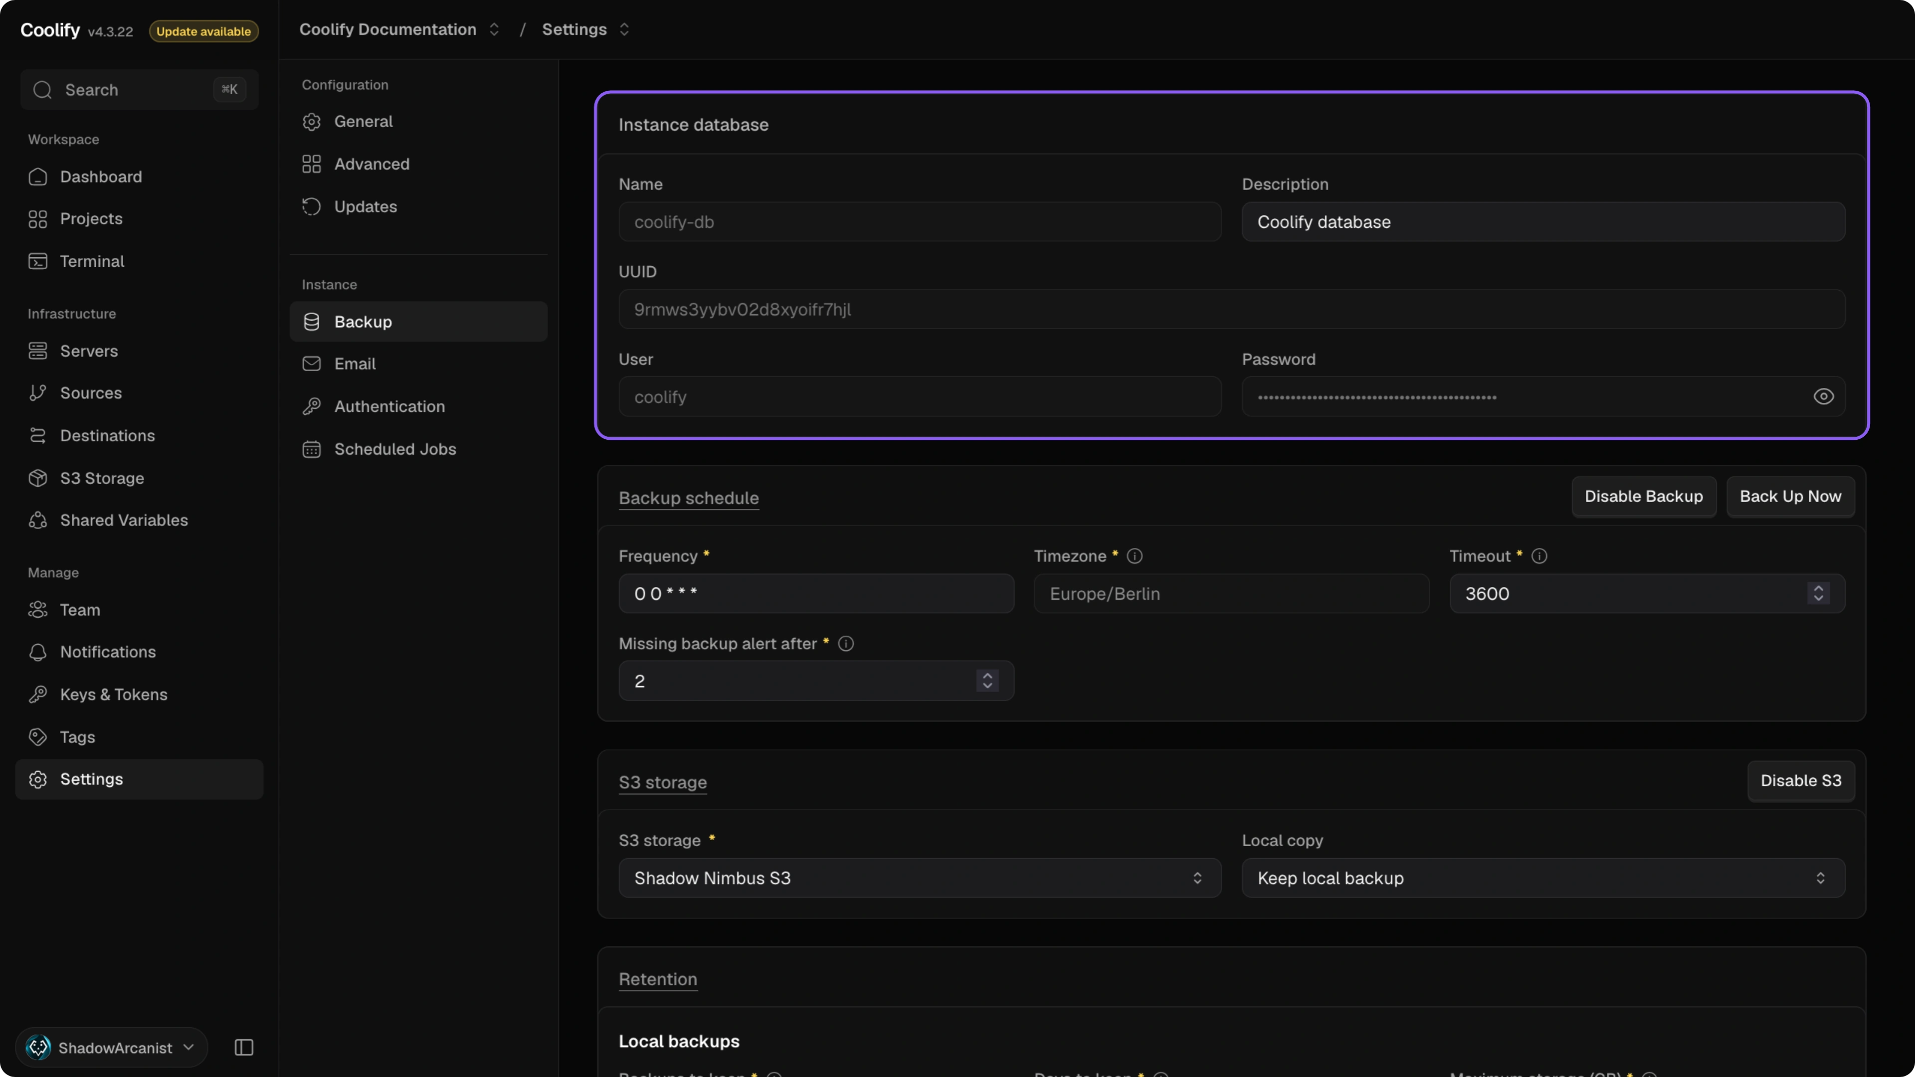Screen dimensions: 1915x1077
Task: Go to Updates settings page
Action: pos(418,206)
